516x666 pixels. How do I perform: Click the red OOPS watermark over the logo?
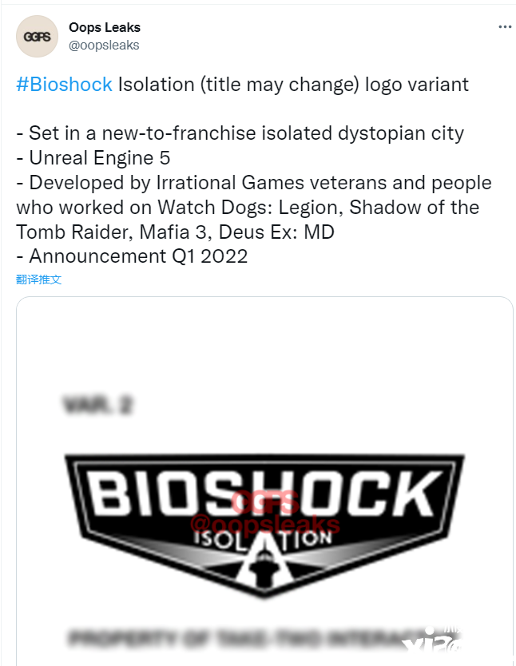pos(265,501)
